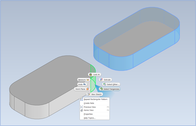Click the Select Tangencies green icon
196x126 pixels.
[x=101, y=89]
